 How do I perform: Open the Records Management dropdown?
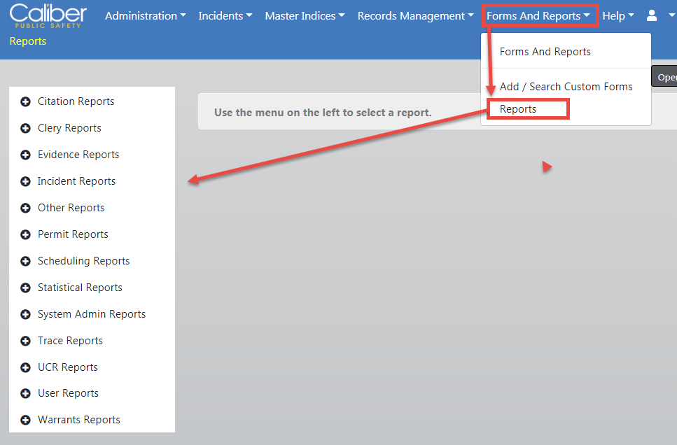coord(415,15)
